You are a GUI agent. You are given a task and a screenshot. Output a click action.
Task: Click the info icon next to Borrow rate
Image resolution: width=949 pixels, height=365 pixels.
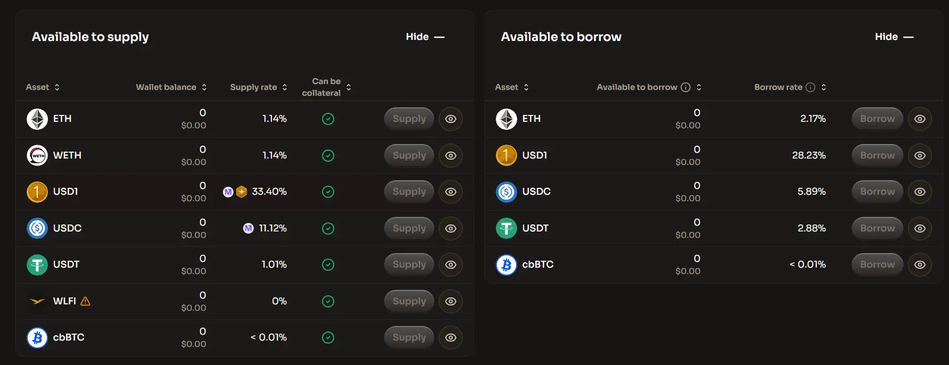810,87
